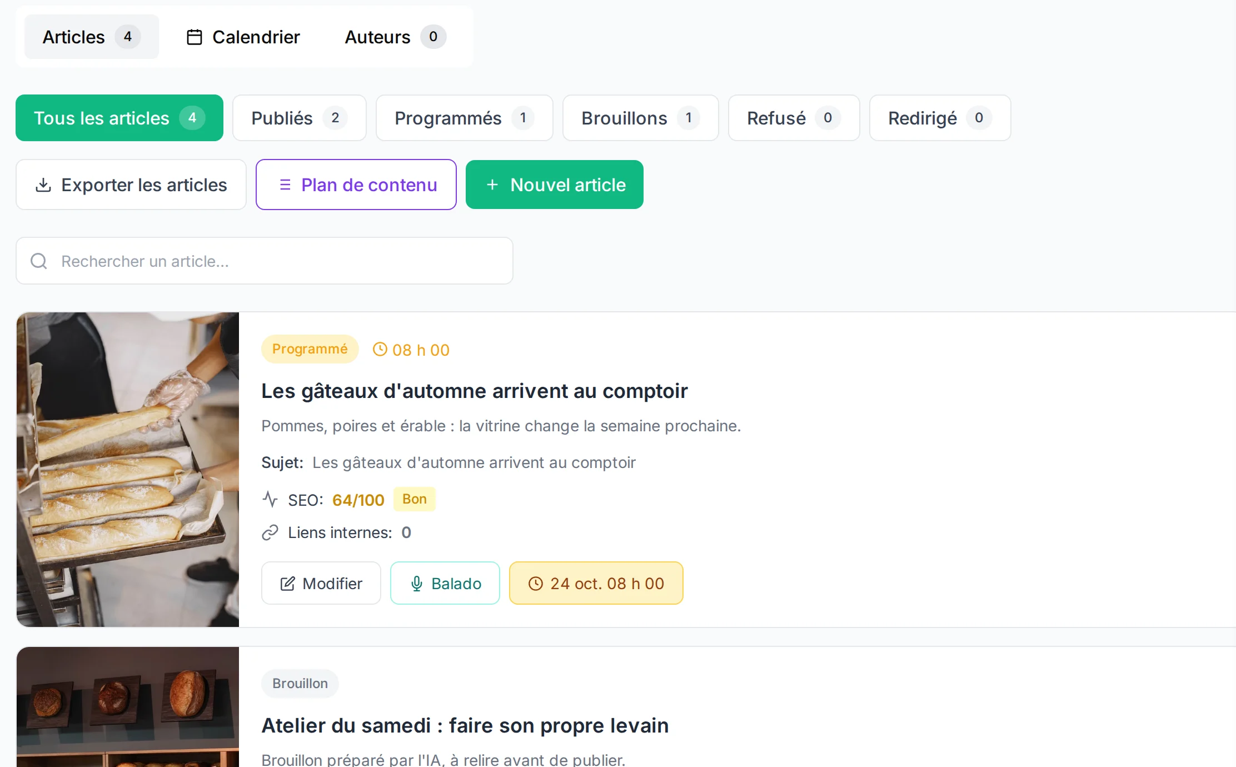Viewport: 1236px width, 767px height.
Task: Open the 24 oct. 08 h 00 schedule button
Action: click(596, 583)
